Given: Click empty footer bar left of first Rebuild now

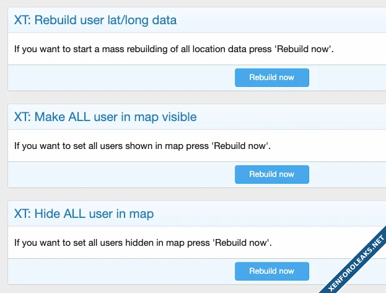Looking at the screenshot, I should [118, 78].
